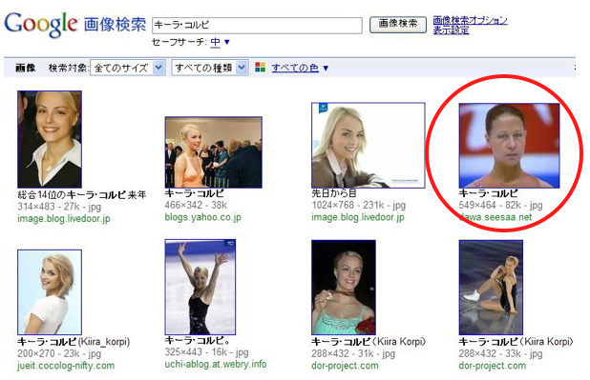
Task: Open the 表示設定 preferences link
Action: coord(451,30)
